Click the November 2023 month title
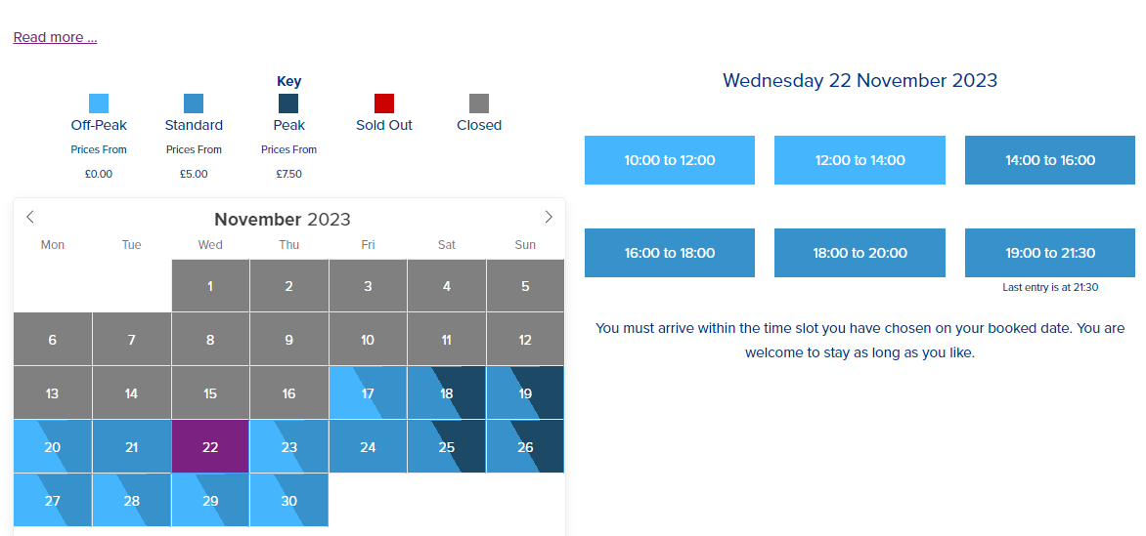 283,220
